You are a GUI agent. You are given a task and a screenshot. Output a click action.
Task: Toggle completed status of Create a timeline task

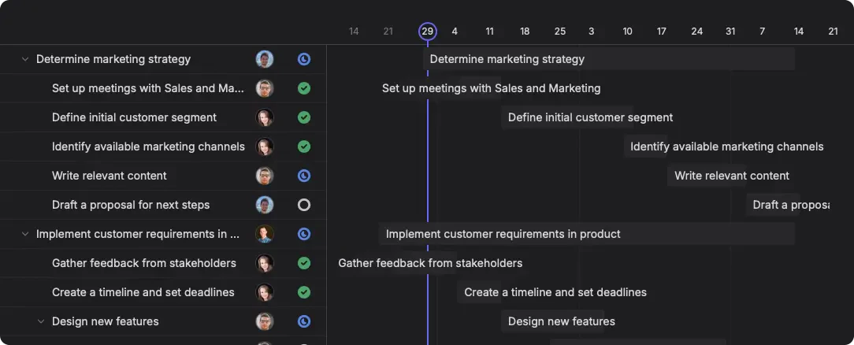[304, 292]
